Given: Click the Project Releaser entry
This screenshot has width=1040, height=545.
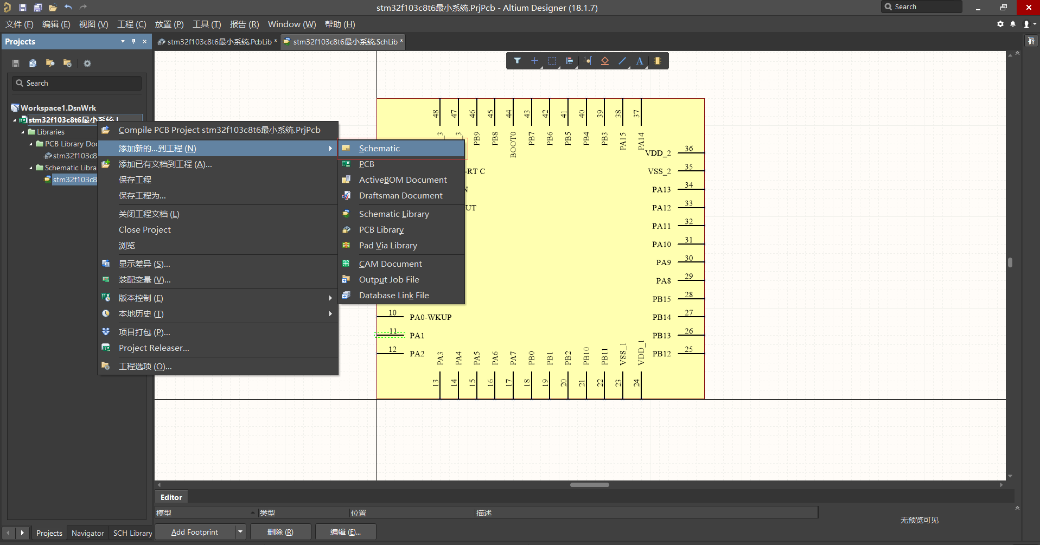Looking at the screenshot, I should point(218,348).
